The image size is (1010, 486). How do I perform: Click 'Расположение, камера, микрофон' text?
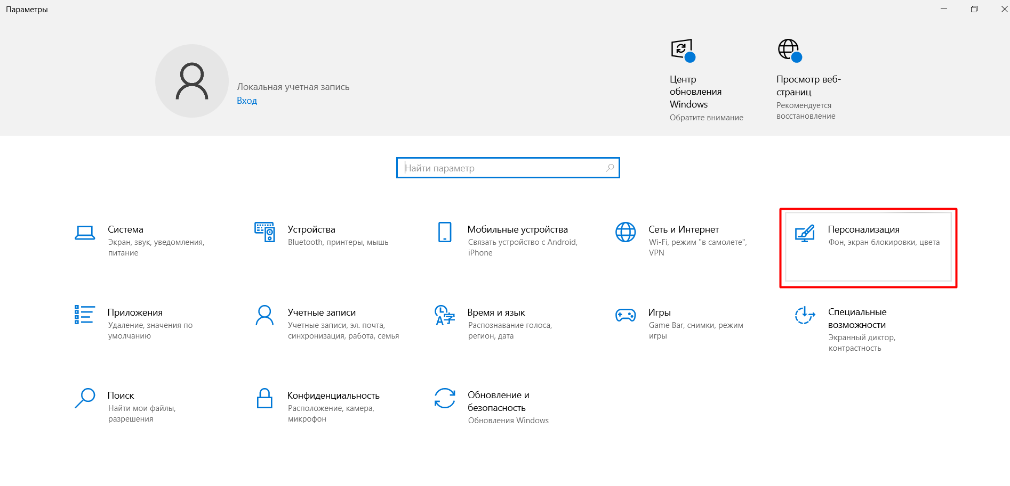click(x=331, y=414)
